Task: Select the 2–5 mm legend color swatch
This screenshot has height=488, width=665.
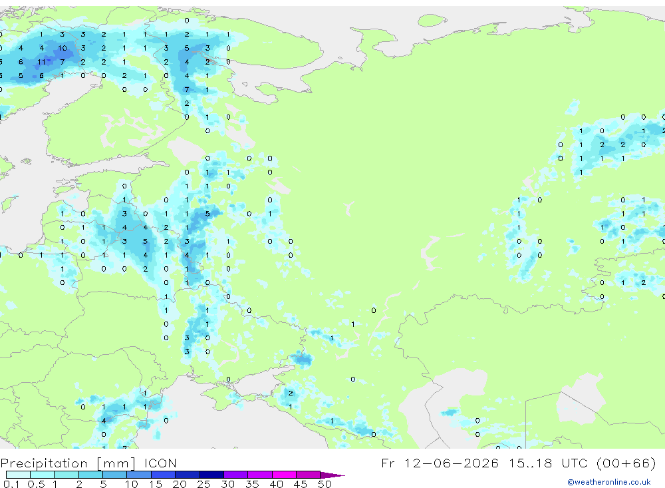Action: (90, 475)
